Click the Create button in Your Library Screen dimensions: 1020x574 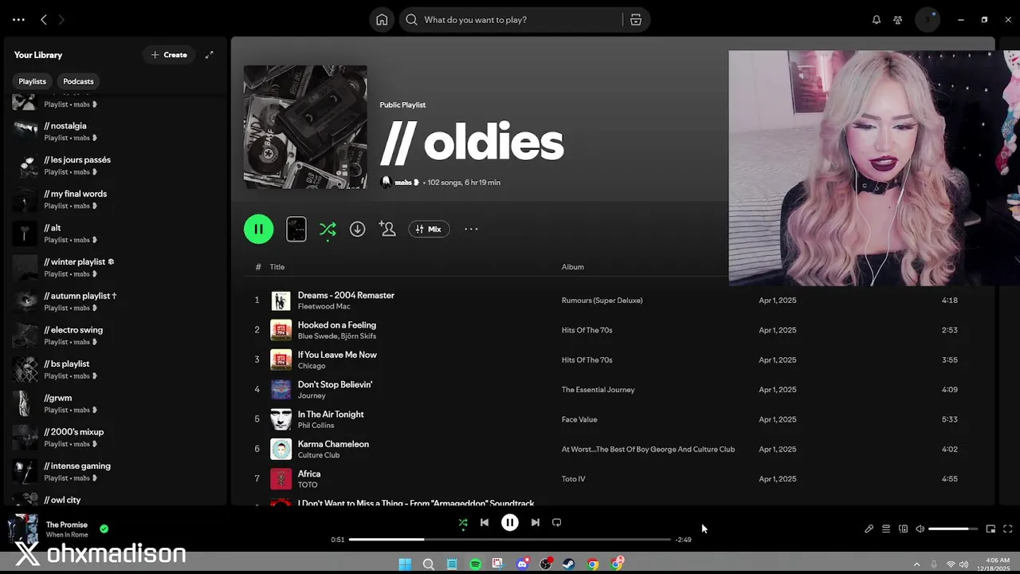pos(169,55)
